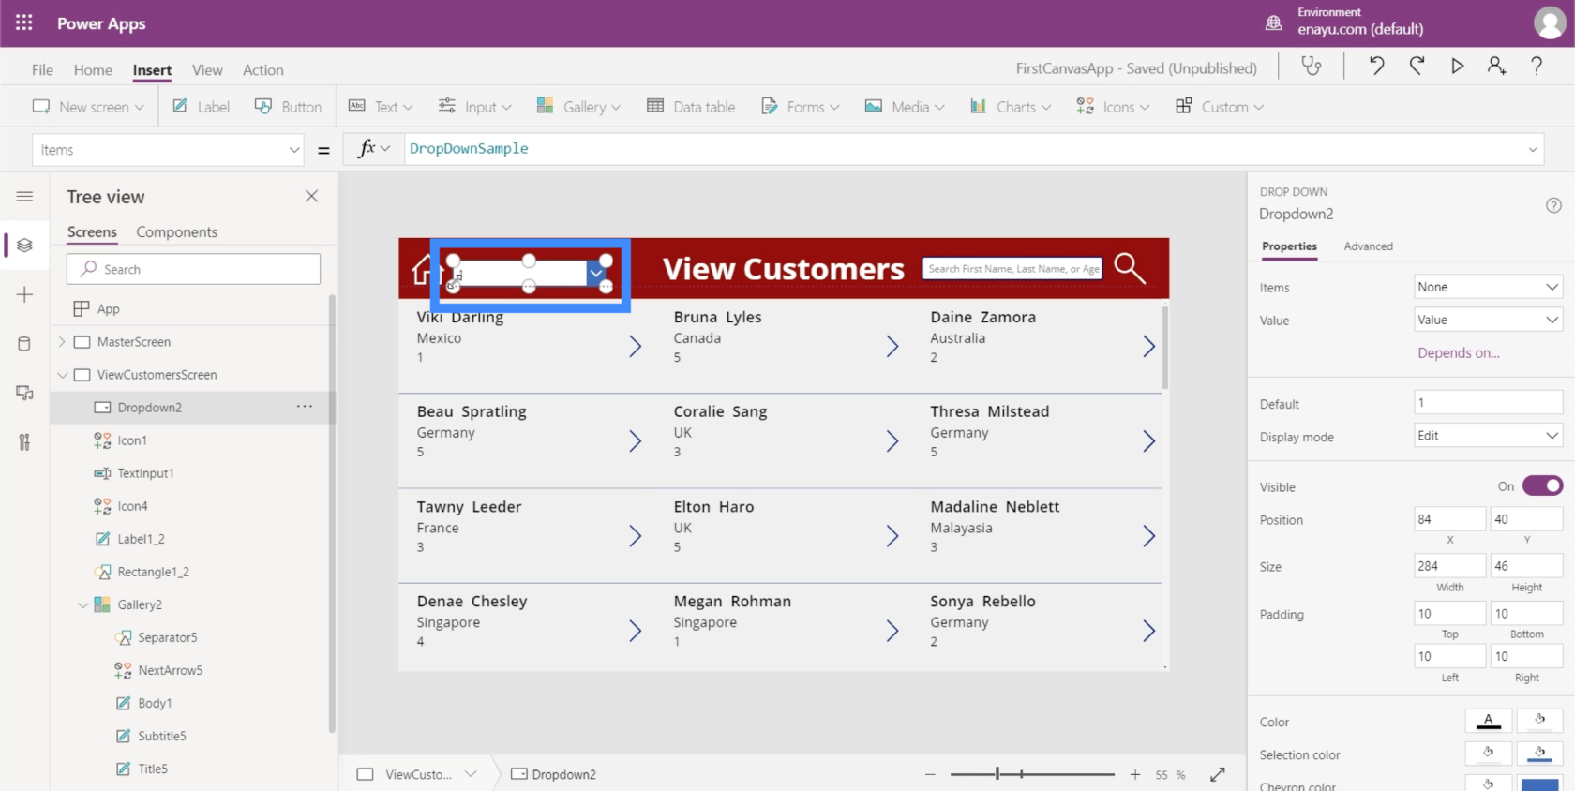Screen dimensions: 1575x791
Task: Open the Advanced tools icon in left rail
Action: tap(25, 441)
